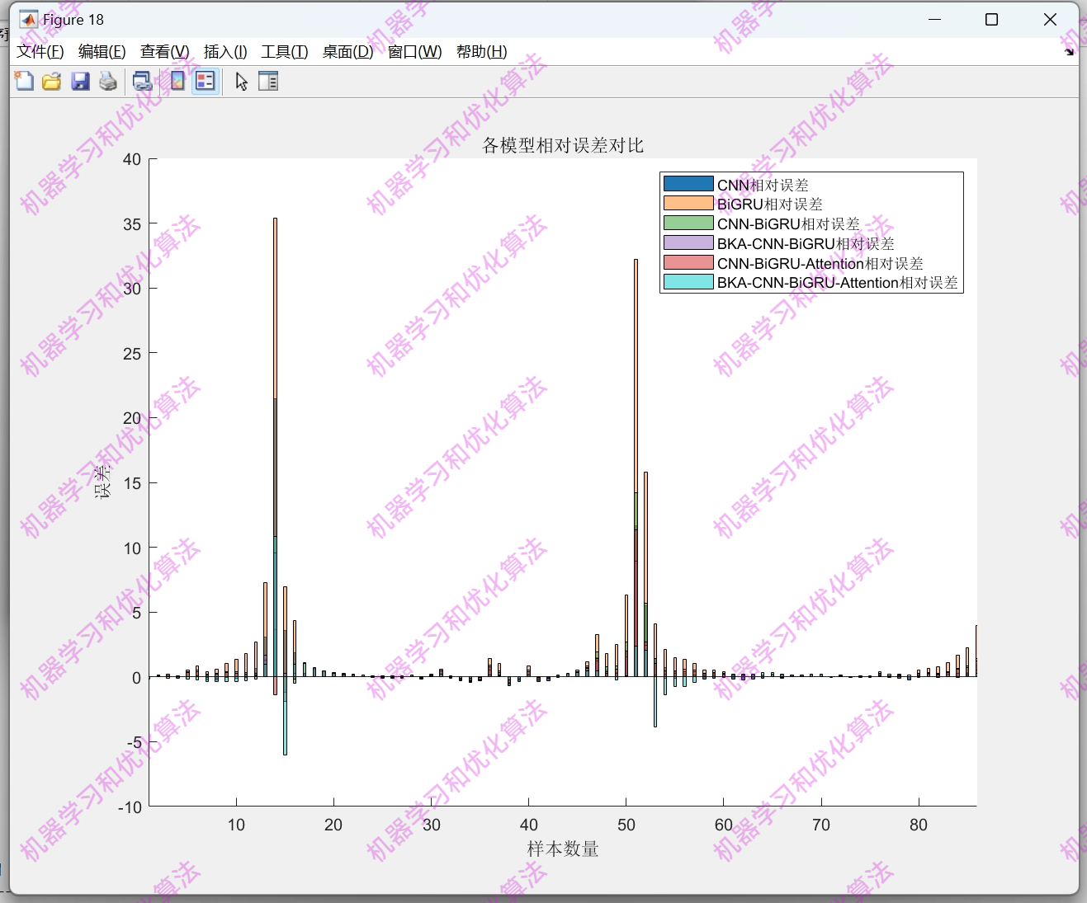Click the x-axis label 样本数量

click(563, 849)
